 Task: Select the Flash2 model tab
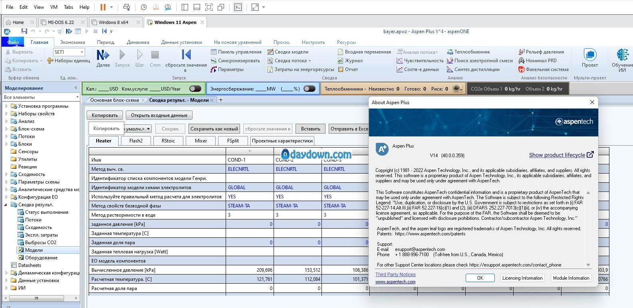pyautogui.click(x=136, y=141)
